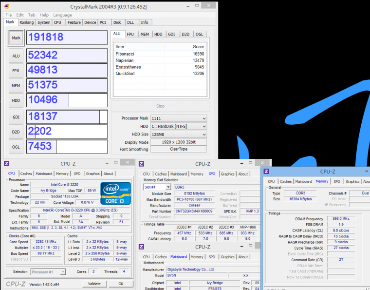The width and height of the screenshot is (370, 290).
Task: Open the Language menu in CrystalMark
Action: (x=62, y=15)
